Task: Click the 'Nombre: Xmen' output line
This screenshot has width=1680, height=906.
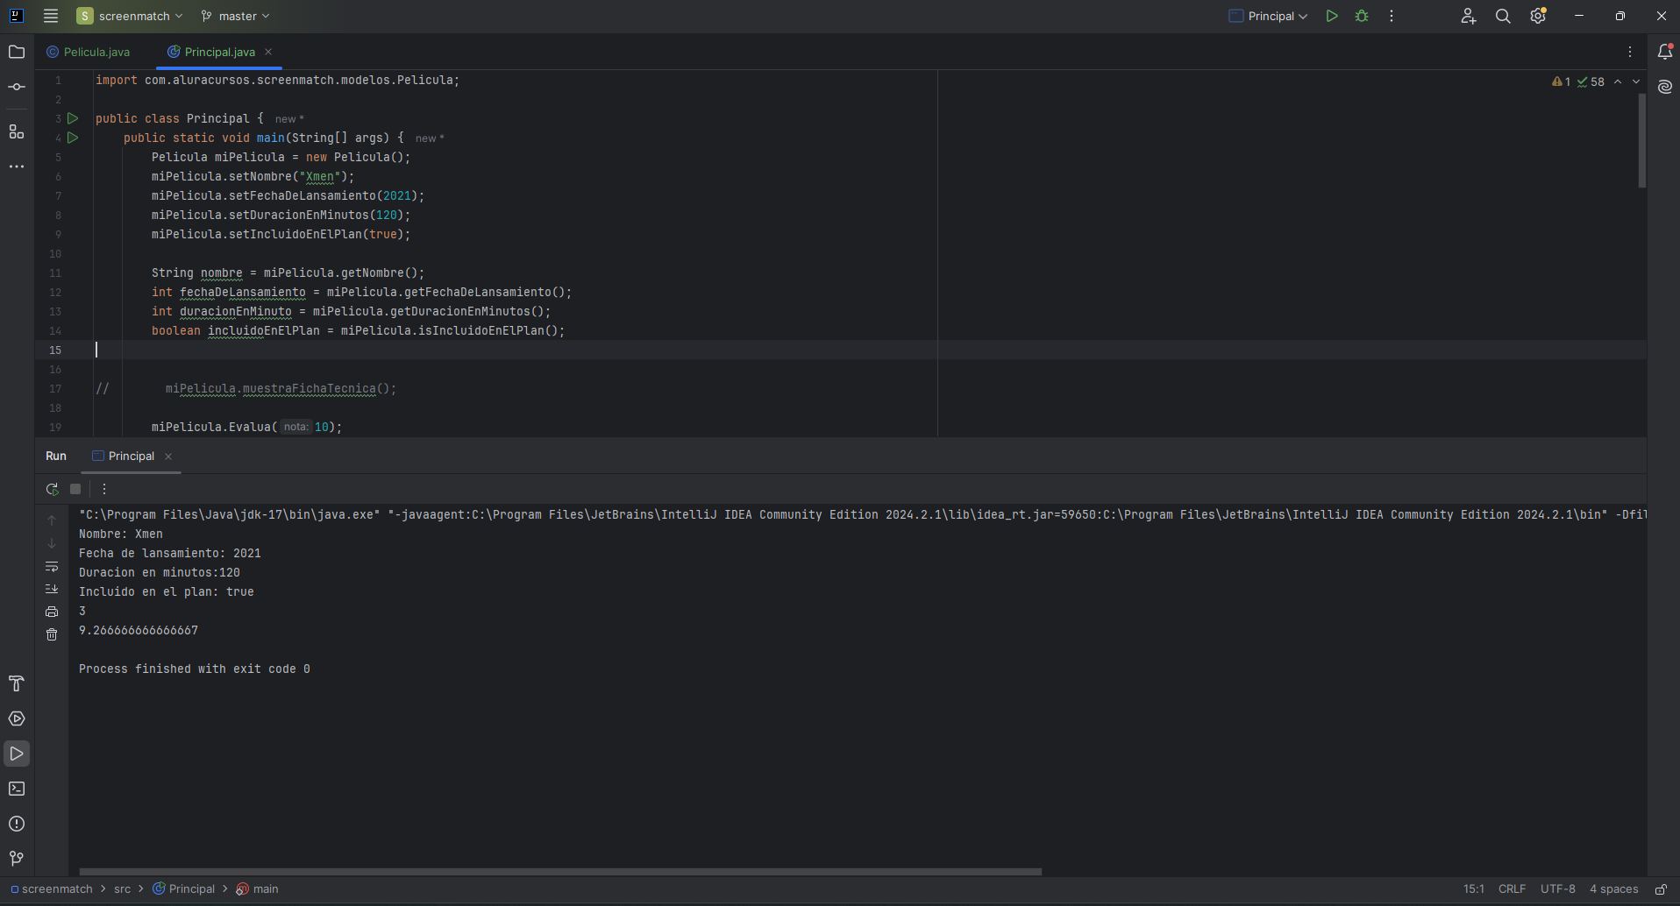Action: (x=121, y=534)
